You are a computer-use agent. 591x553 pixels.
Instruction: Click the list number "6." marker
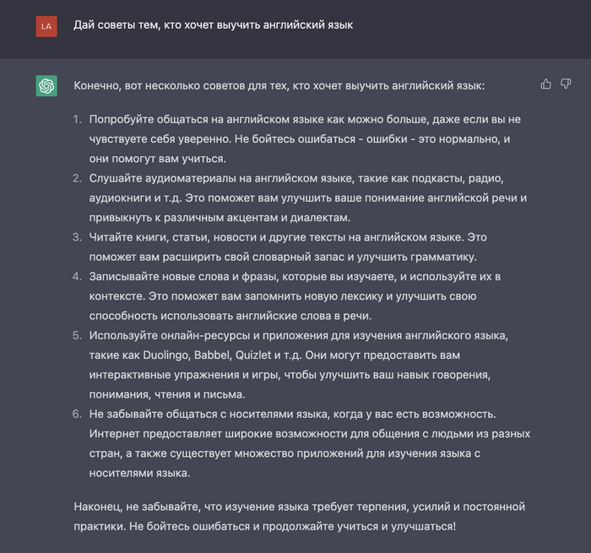pos(77,415)
